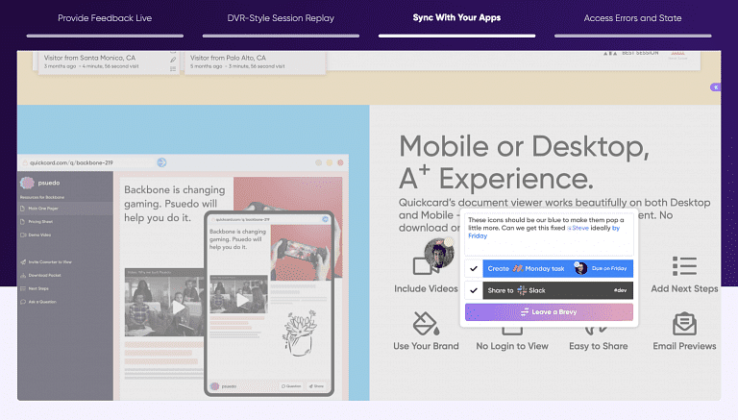
Task: Click the Due on Friday label
Action: (x=609, y=268)
